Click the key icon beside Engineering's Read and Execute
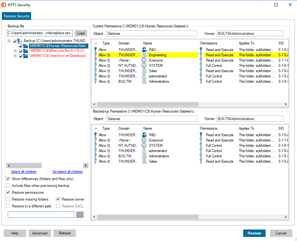The width and height of the screenshot is (297, 241). coord(201,55)
